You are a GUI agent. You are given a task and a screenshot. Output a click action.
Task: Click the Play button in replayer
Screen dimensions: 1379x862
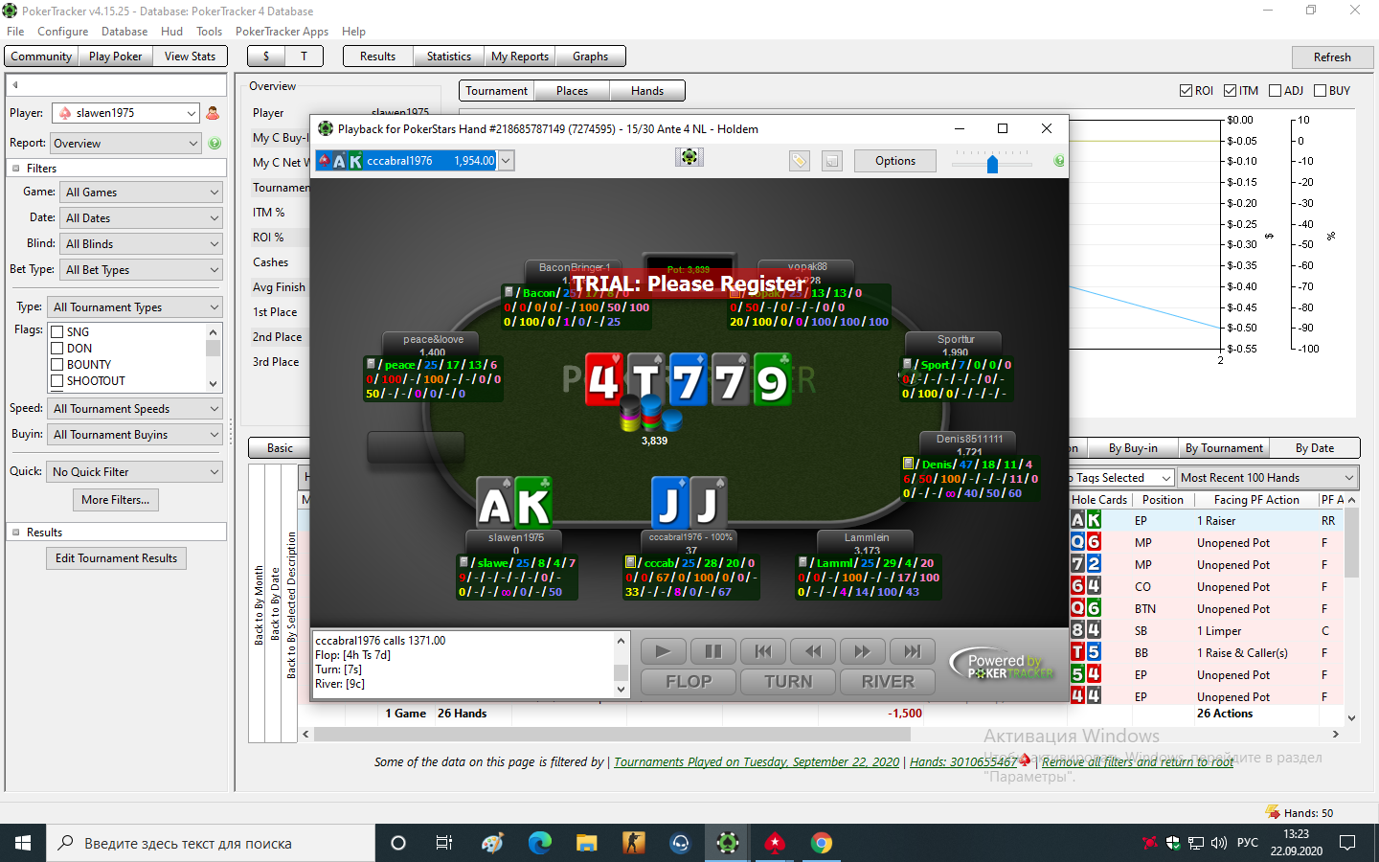pyautogui.click(x=663, y=651)
